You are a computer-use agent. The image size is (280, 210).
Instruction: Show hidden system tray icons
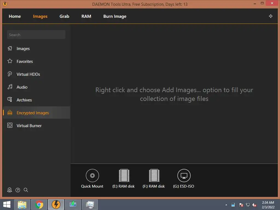point(226,205)
